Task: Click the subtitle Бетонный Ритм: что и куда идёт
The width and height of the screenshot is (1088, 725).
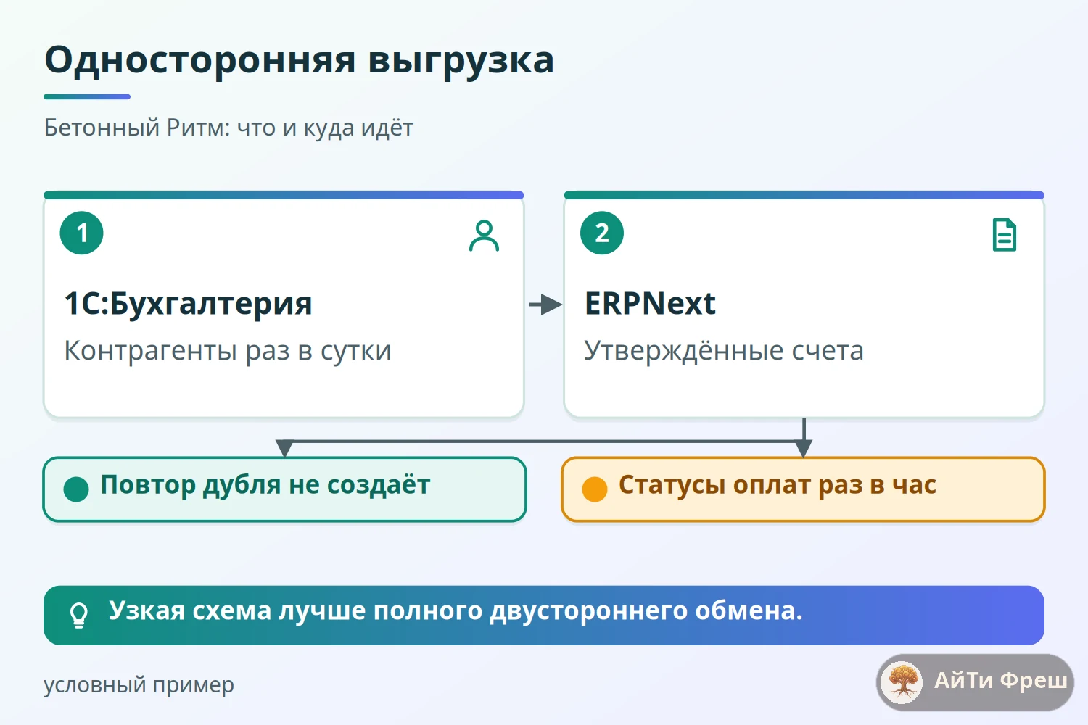Action: pyautogui.click(x=228, y=128)
